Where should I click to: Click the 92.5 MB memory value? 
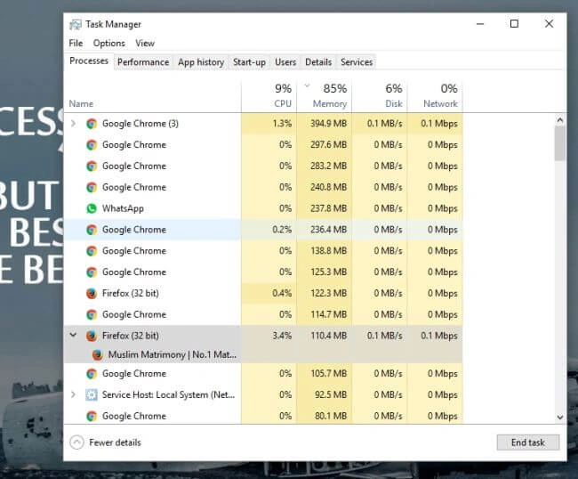coord(331,394)
